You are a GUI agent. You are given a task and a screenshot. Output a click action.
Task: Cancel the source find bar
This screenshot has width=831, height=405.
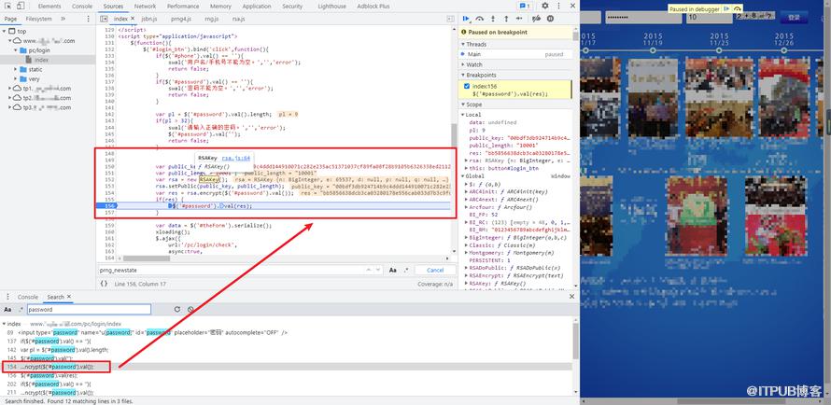click(x=434, y=270)
